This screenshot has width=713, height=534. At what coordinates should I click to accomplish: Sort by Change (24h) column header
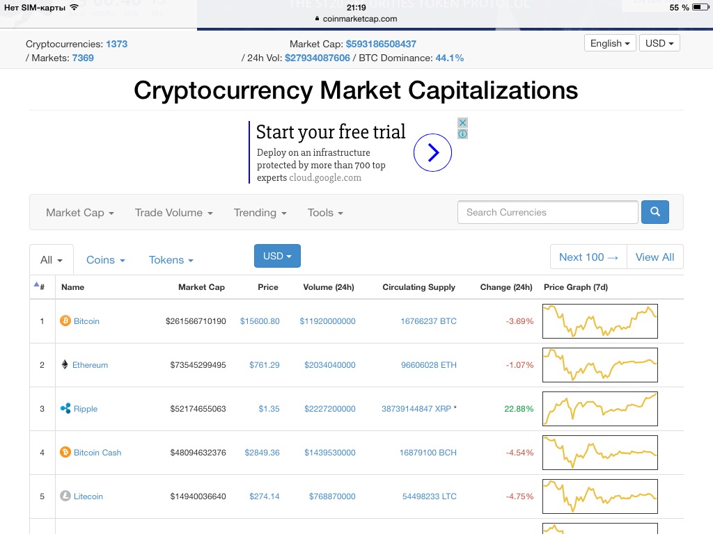[506, 287]
